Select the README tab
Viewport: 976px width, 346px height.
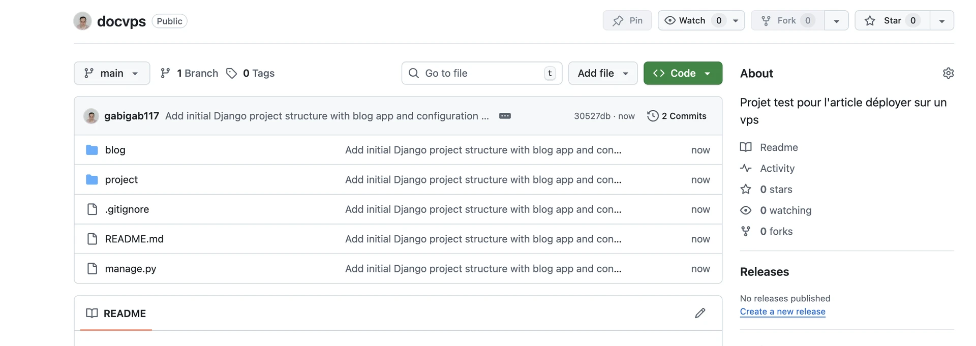click(x=116, y=313)
